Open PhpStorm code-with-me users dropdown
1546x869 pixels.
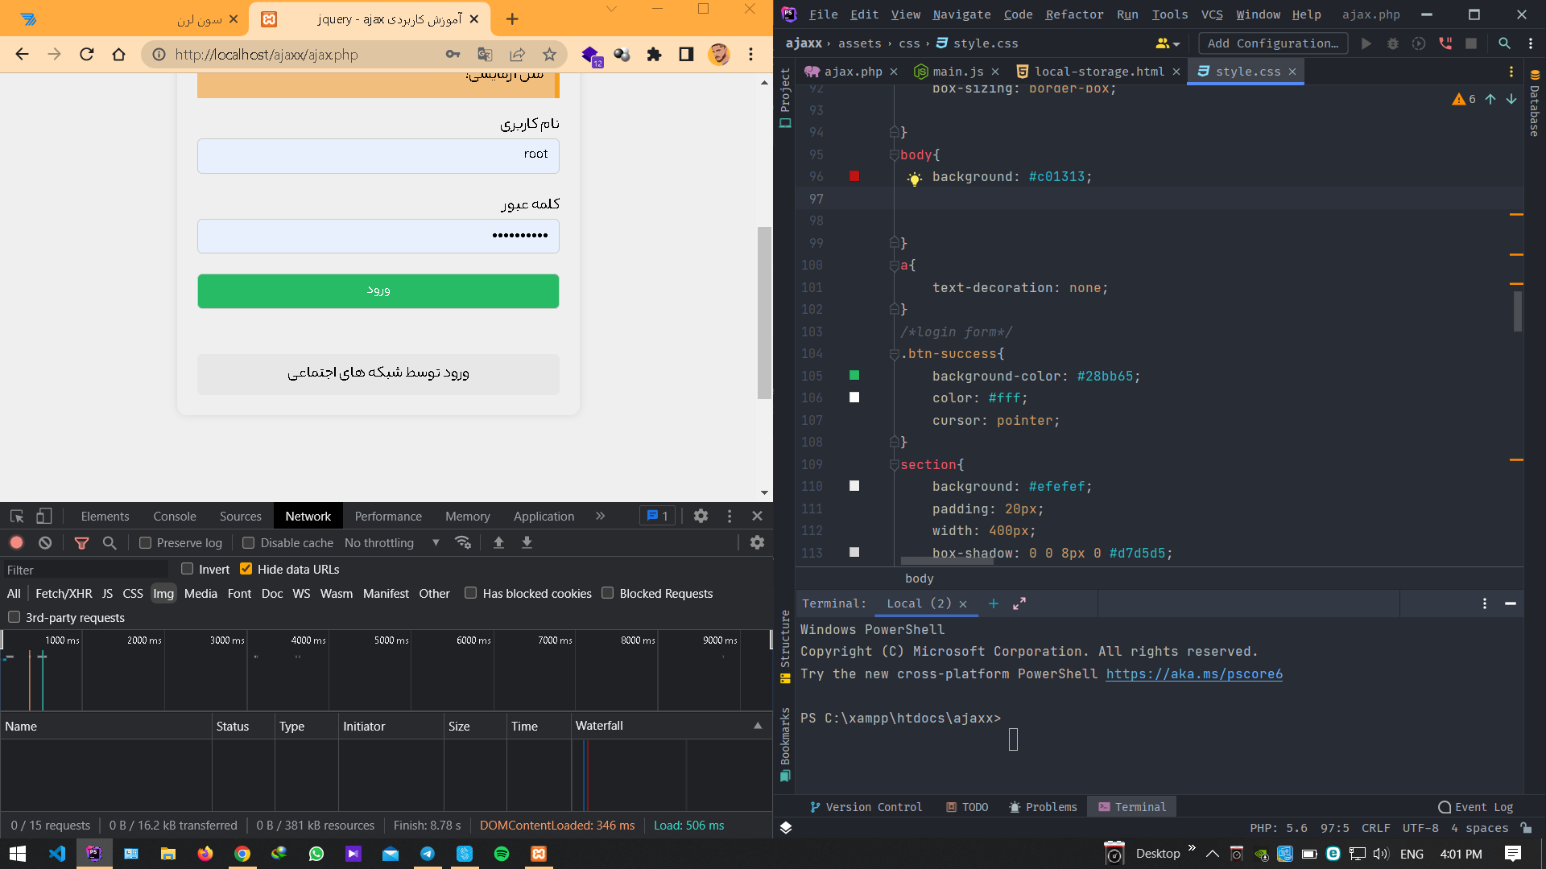(1168, 43)
